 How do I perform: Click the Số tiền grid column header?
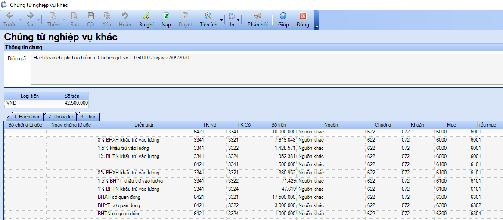point(279,125)
